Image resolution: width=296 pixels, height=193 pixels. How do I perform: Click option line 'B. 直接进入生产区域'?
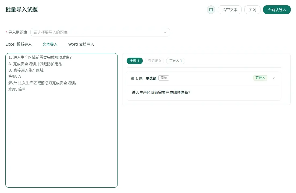click(26, 70)
